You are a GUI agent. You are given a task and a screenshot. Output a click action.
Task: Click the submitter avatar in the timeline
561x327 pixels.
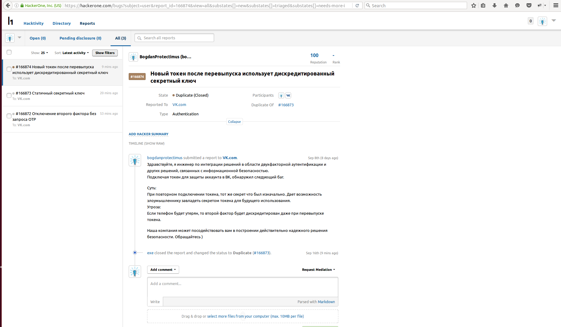[x=135, y=160]
